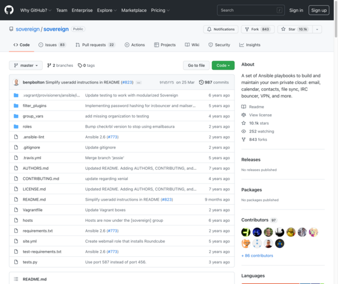Viewport: 338px width, 284px height.
Task: Open the group_vars folder icon
Action: (16, 116)
